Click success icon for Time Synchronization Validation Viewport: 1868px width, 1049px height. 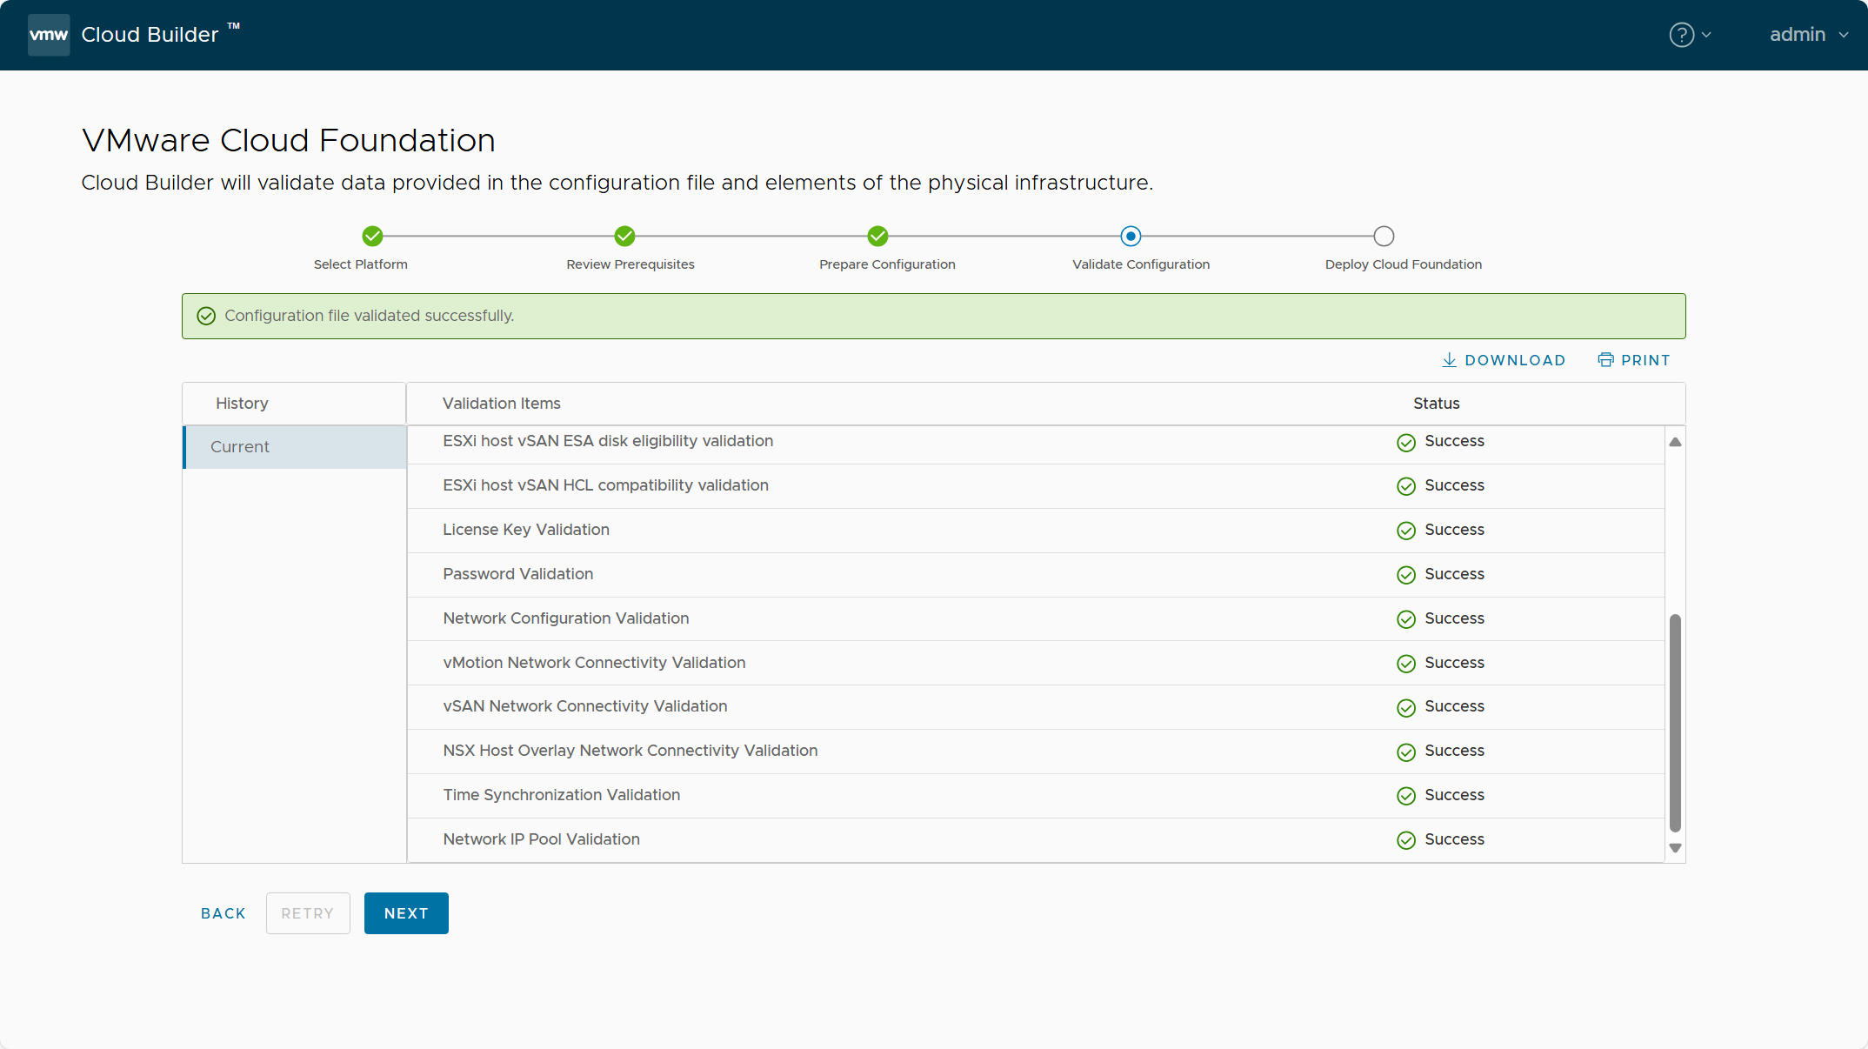point(1406,797)
